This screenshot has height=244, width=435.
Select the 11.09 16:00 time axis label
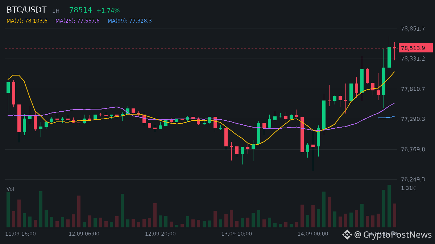tap(21, 234)
